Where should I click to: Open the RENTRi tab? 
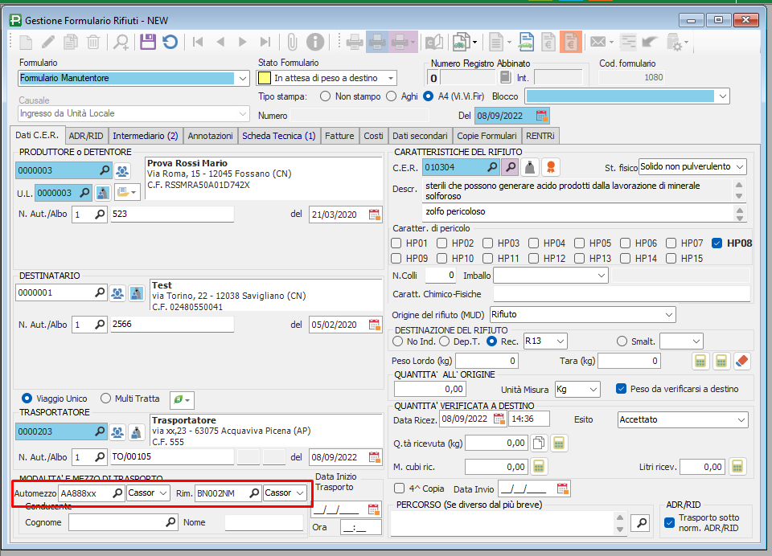pyautogui.click(x=540, y=136)
